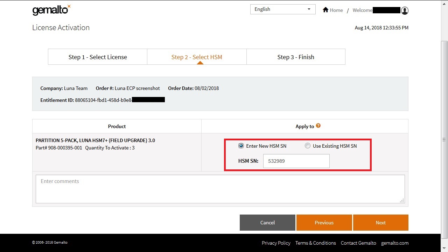Image resolution: width=448 pixels, height=252 pixels.
Task: Click the orange help icon beside Apply to
Action: (318, 126)
